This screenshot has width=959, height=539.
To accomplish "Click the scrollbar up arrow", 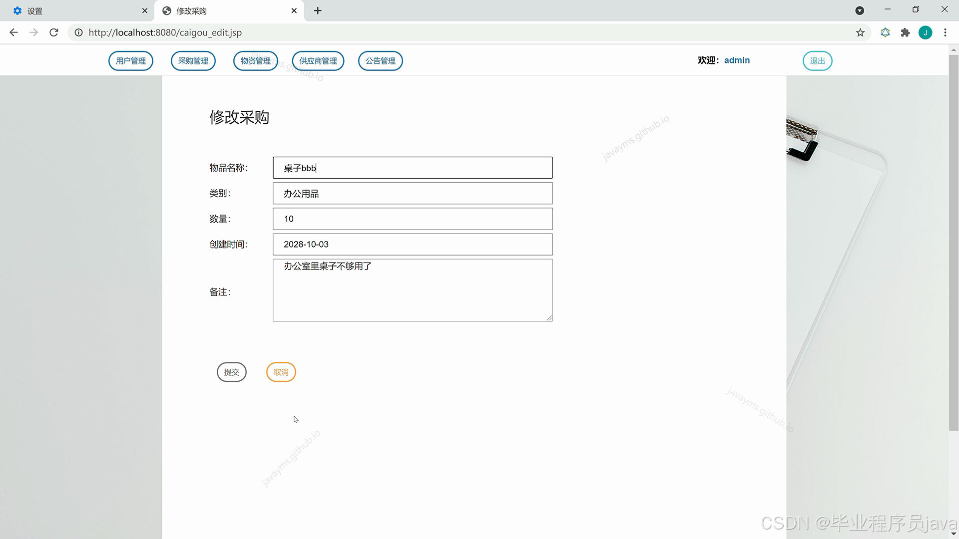I will 954,49.
